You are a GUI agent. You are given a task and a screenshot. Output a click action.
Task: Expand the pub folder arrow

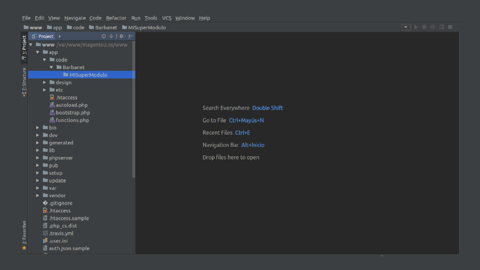tap(37, 165)
